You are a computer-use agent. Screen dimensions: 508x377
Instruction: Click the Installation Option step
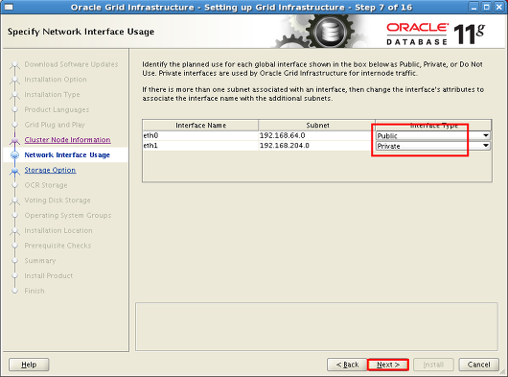pyautogui.click(x=56, y=80)
